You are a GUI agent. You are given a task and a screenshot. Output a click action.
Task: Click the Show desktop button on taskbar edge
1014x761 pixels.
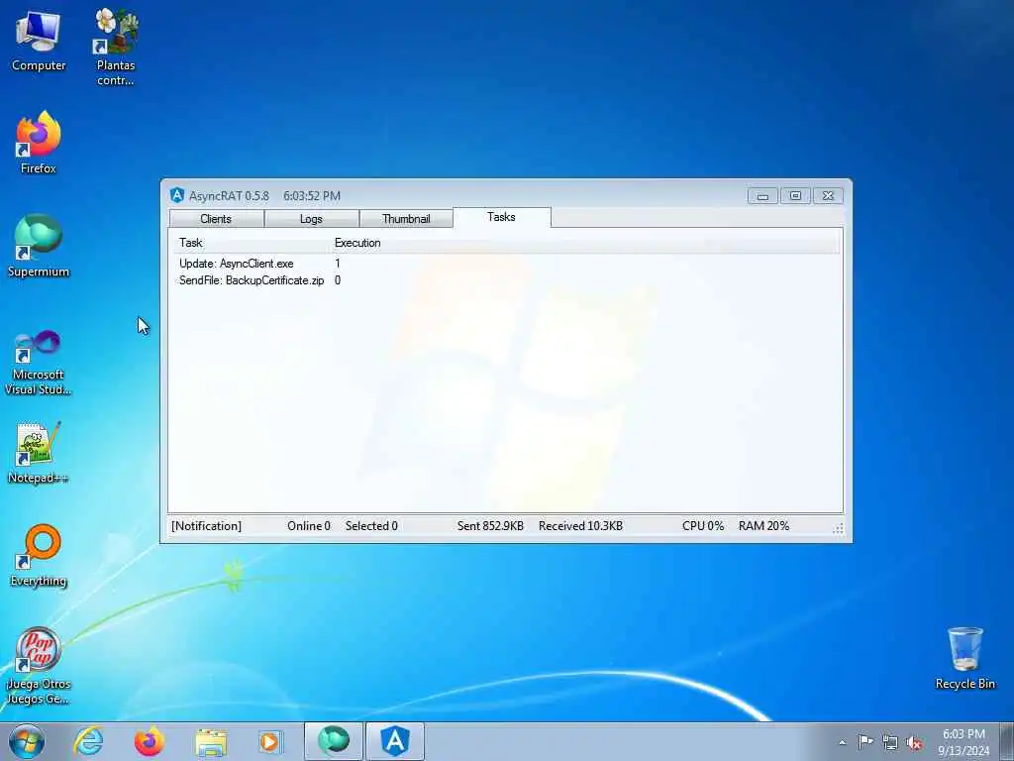[1007, 741]
